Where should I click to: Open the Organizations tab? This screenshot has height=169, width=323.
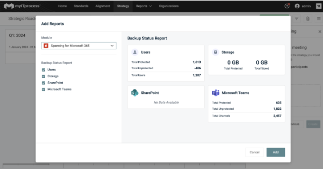pos(169,6)
